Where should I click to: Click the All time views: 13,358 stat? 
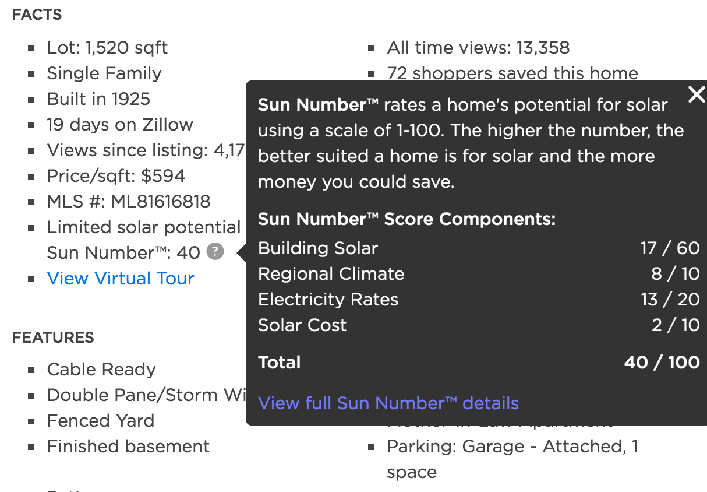point(478,48)
